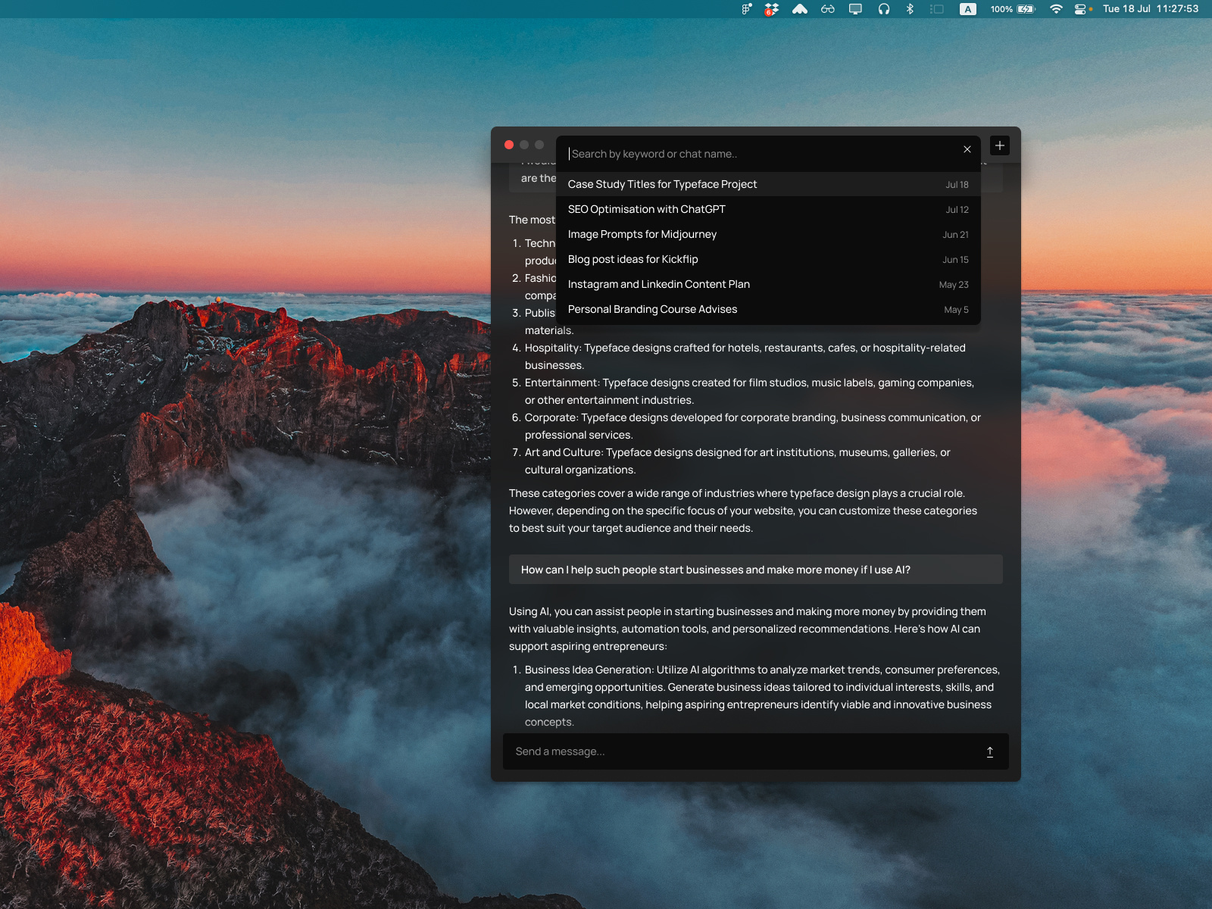
Task: Click the new chat plus icon
Action: point(1000,145)
